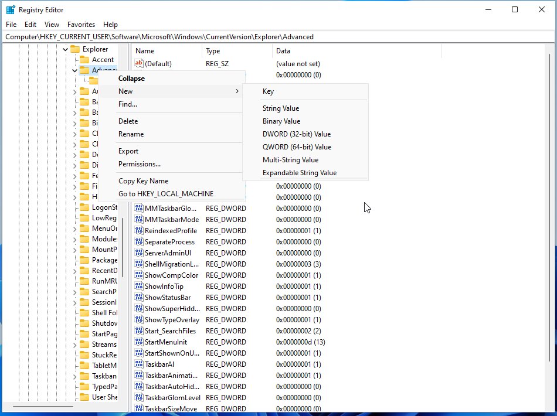
Task: Expand the SearchP tree node
Action: click(74, 292)
